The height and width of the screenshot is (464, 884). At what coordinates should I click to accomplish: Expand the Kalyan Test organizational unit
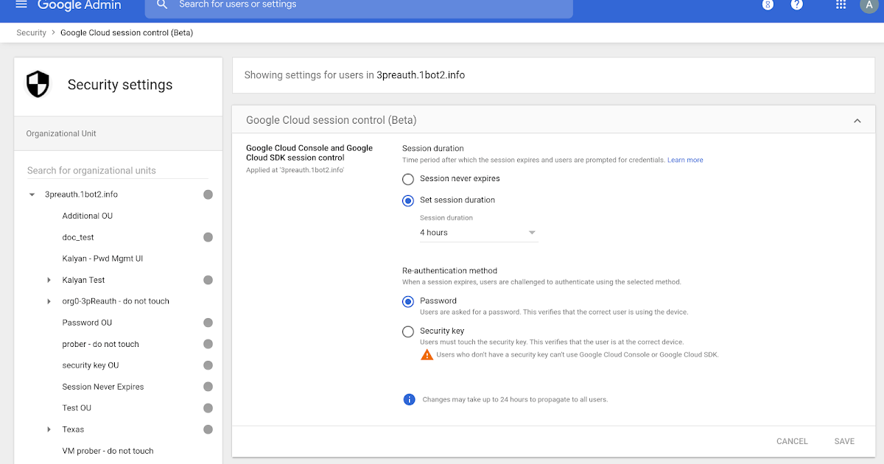pos(49,280)
